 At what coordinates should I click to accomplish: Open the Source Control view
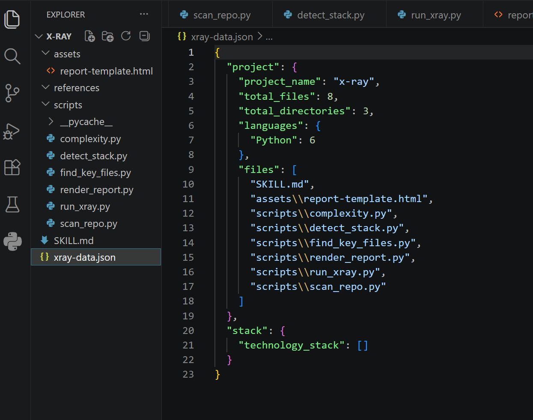coord(12,93)
